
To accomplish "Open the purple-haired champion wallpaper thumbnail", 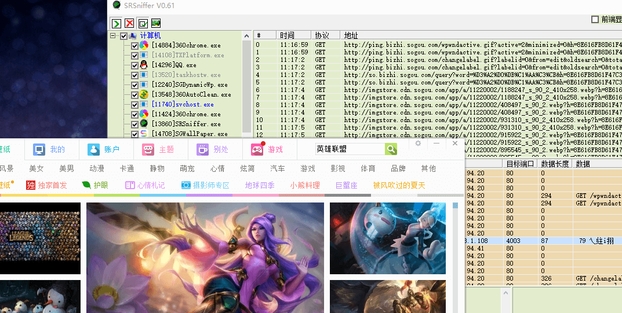I will pos(205,257).
